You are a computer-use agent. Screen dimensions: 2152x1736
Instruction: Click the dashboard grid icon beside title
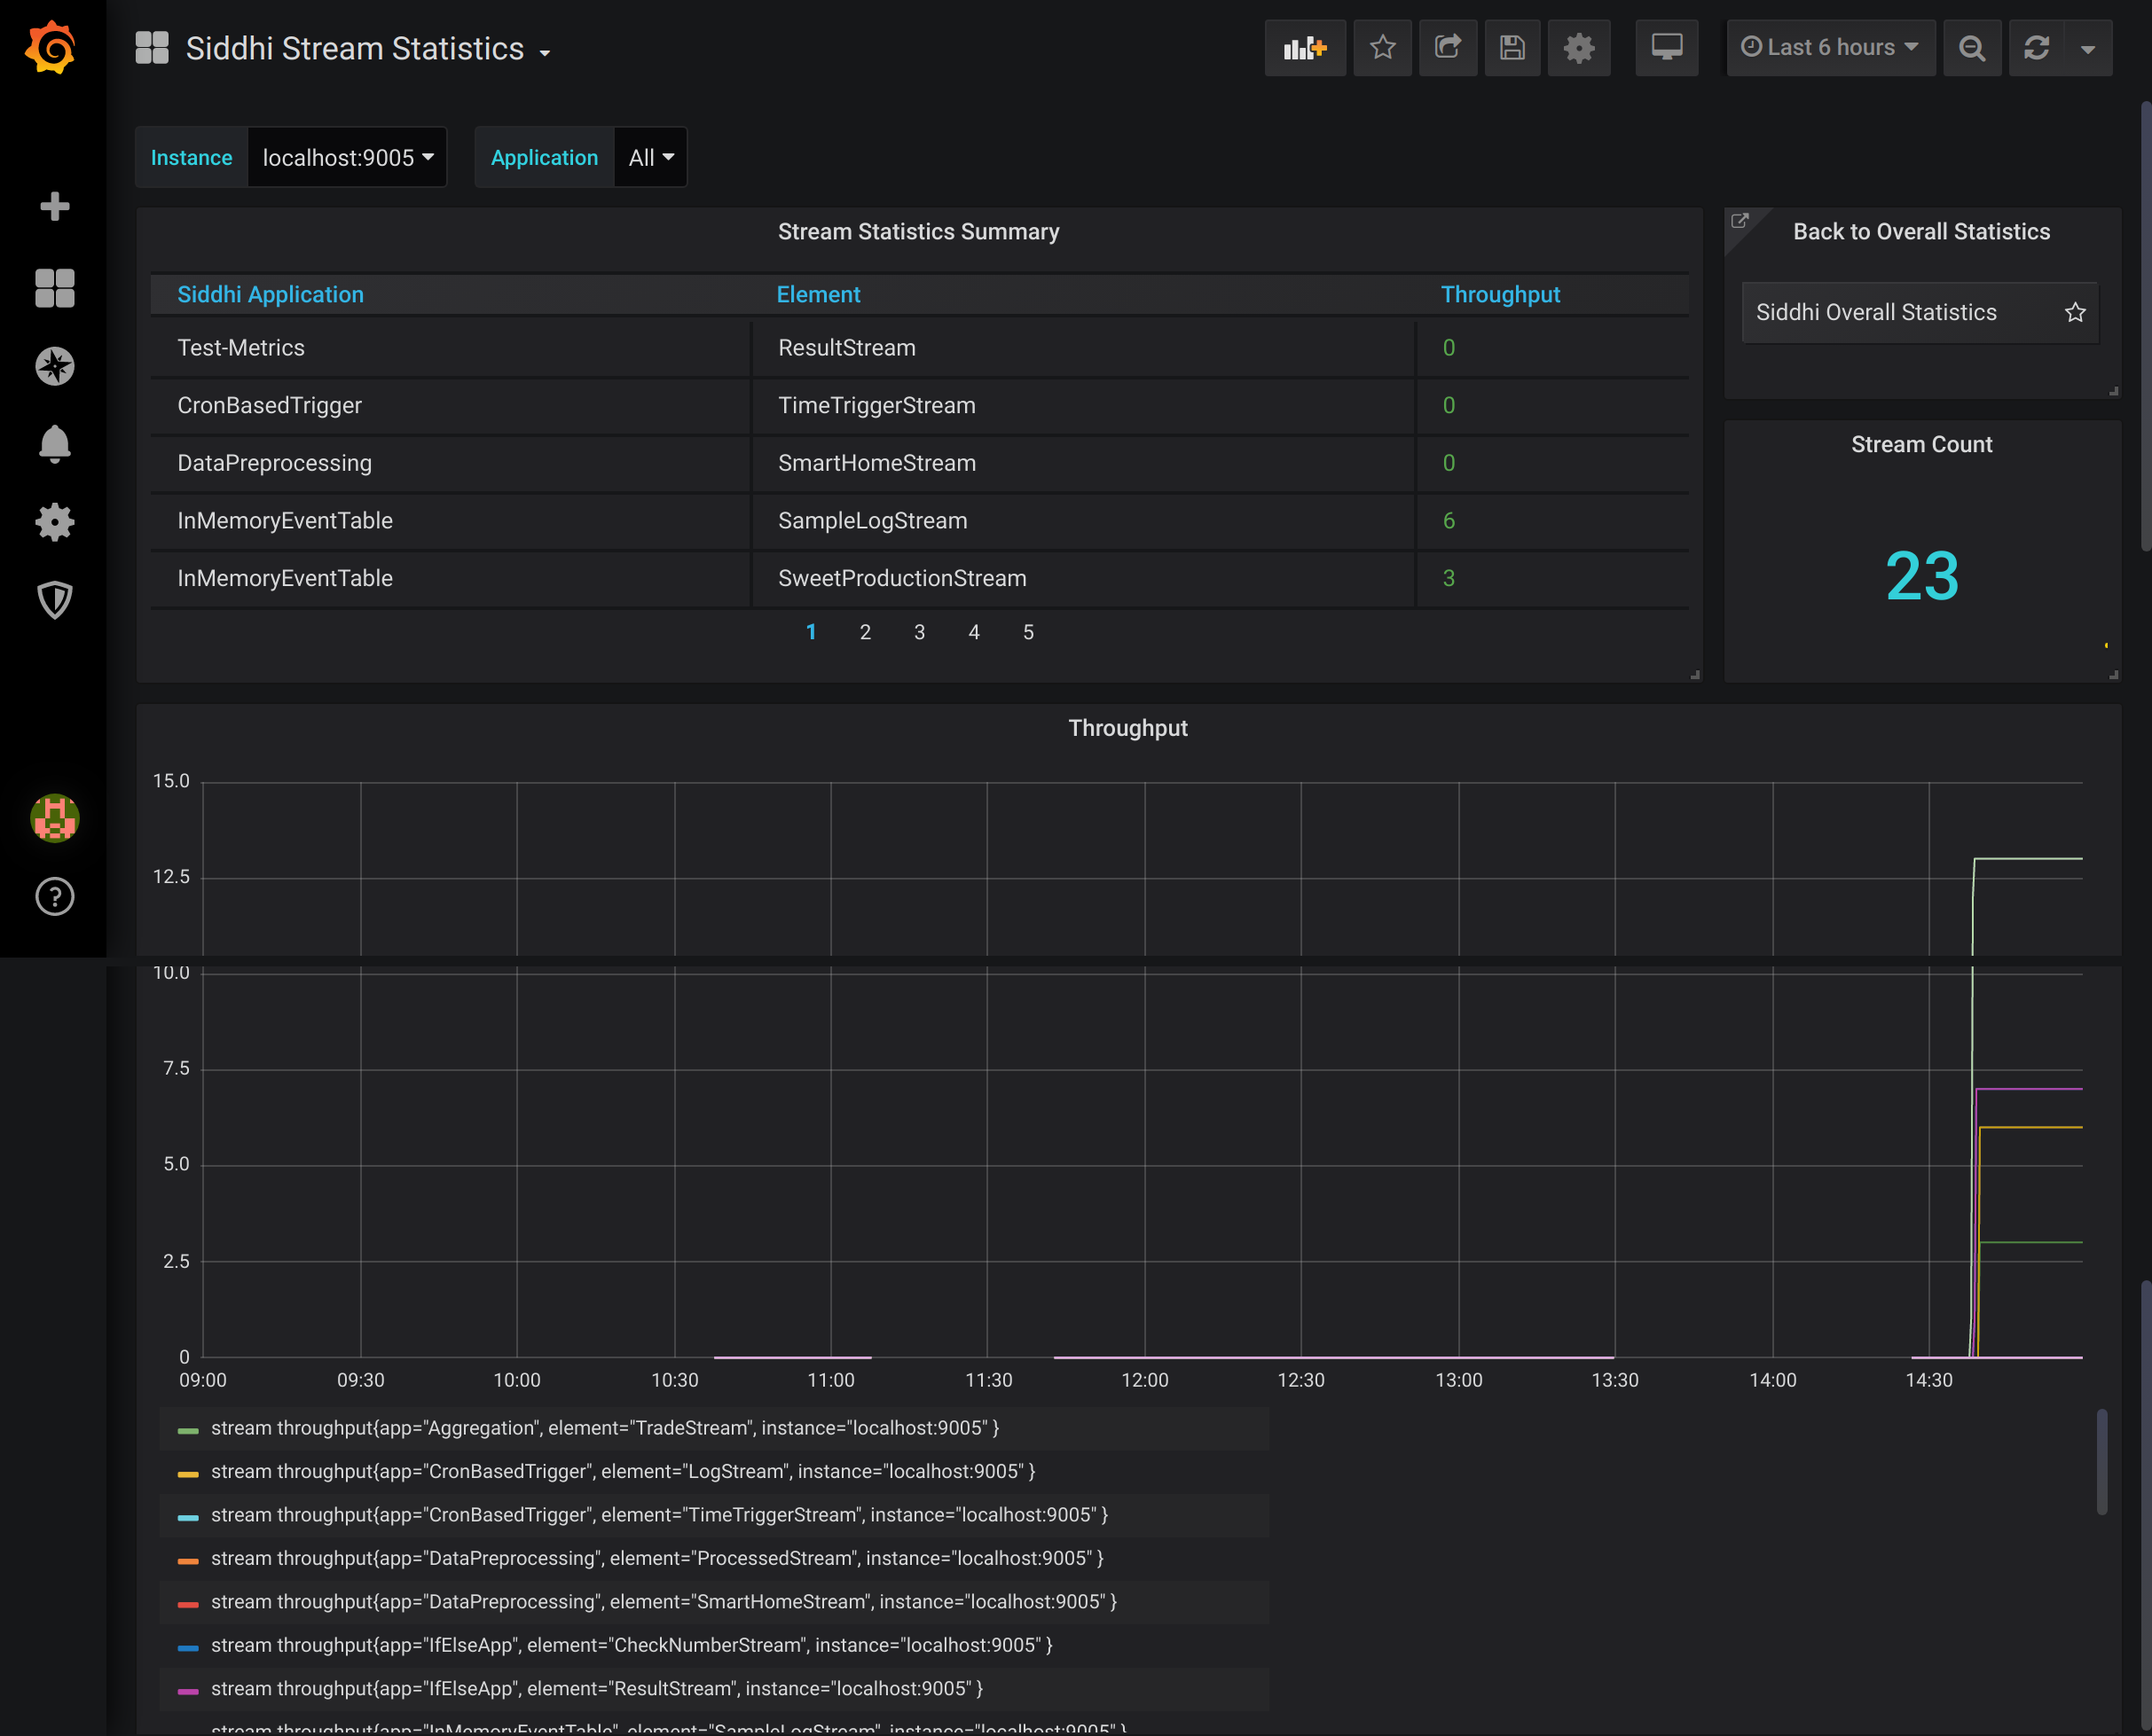coord(152,48)
